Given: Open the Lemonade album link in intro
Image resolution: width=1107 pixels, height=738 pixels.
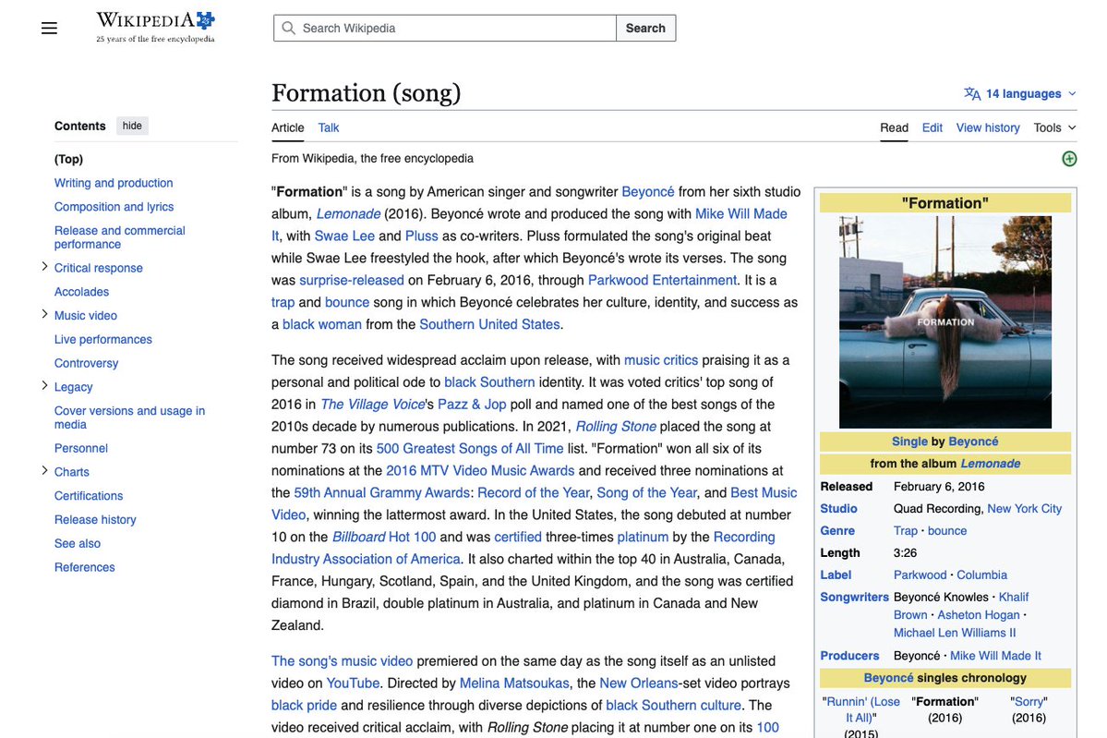Looking at the screenshot, I should [x=348, y=214].
